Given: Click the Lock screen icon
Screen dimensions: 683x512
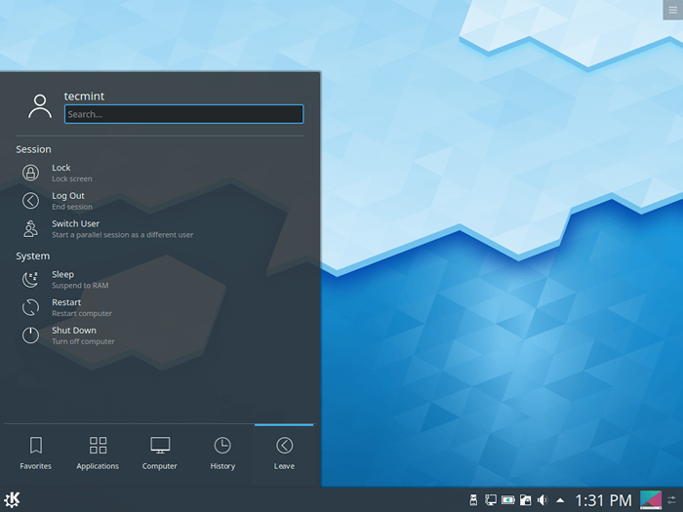Looking at the screenshot, I should pyautogui.click(x=31, y=173).
